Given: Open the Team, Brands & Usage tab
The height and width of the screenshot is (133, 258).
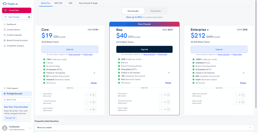Looking at the screenshot, I should pos(88,3).
